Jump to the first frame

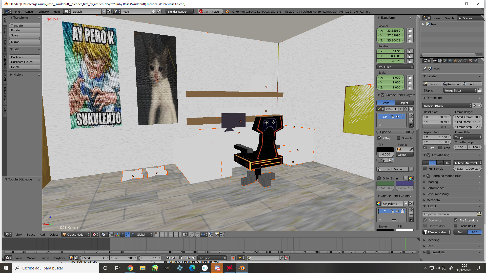coord(168,258)
